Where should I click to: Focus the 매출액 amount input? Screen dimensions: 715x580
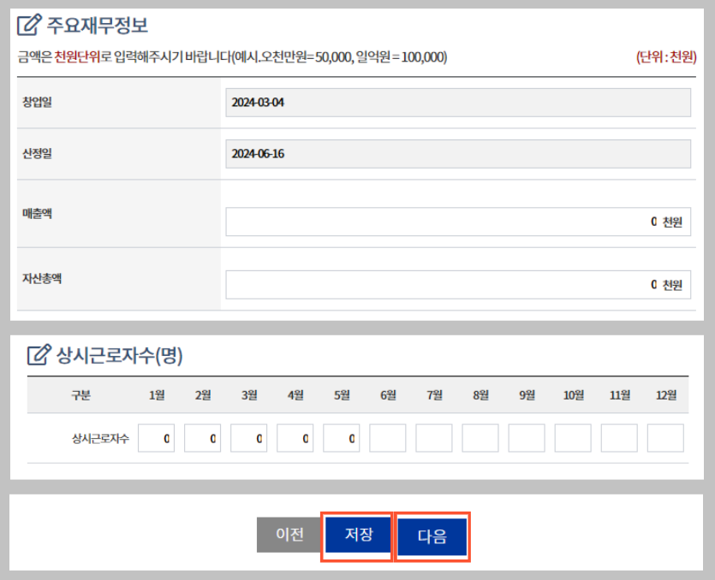(458, 222)
